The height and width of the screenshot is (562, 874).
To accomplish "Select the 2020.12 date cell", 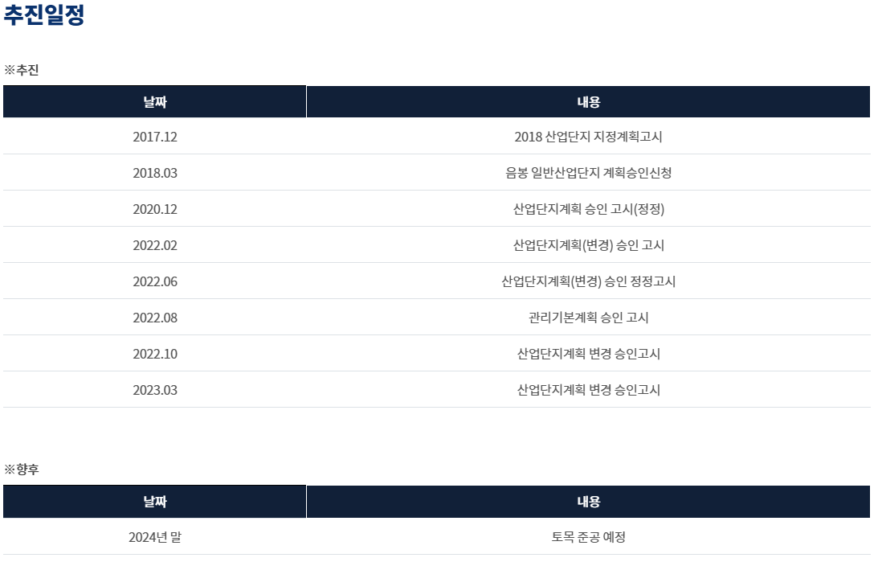I will [155, 209].
